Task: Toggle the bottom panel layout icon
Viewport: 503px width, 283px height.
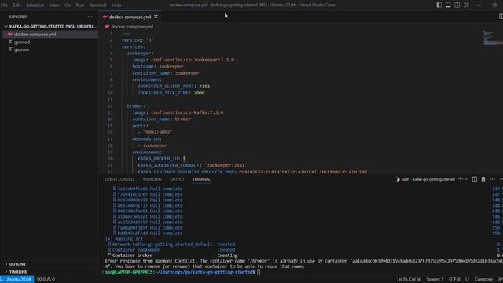Action: pos(448,6)
